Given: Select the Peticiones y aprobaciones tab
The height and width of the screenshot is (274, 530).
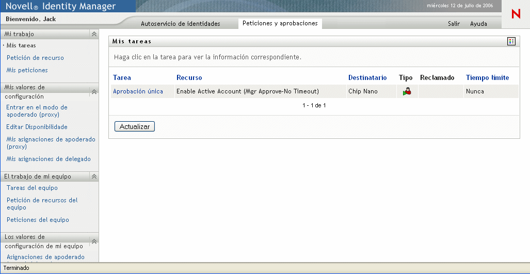Looking at the screenshot, I should pos(280,23).
